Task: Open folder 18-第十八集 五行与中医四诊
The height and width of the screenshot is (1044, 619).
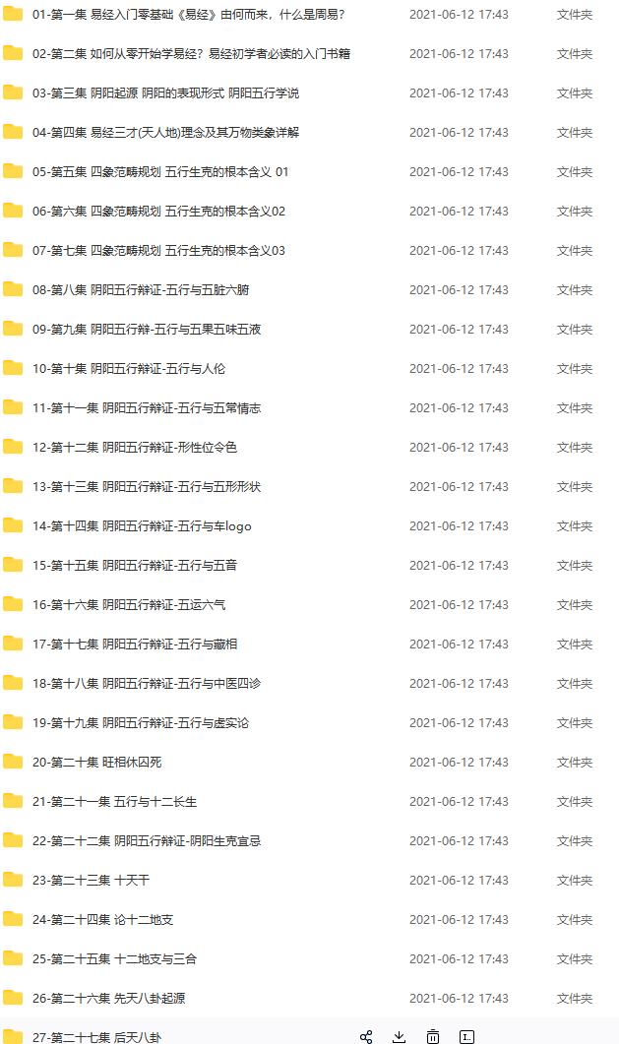Action: pyautogui.click(x=147, y=683)
